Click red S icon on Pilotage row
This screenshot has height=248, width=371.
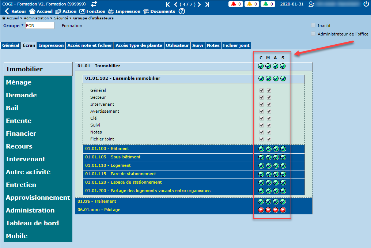283,210
